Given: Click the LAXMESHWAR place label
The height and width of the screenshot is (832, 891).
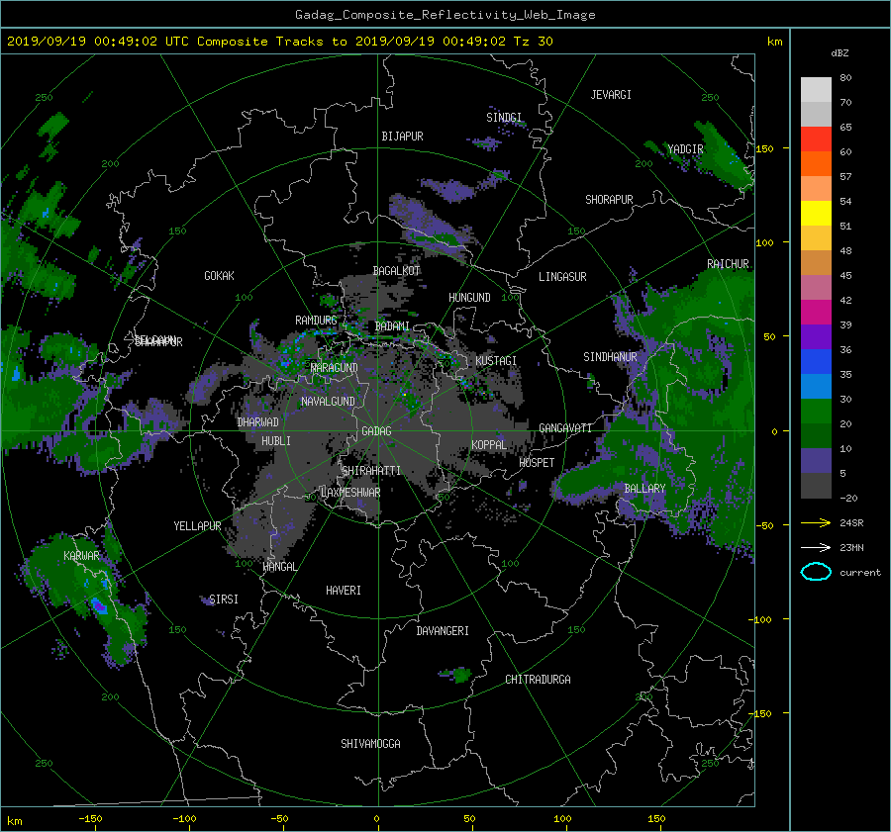Looking at the screenshot, I should click(350, 493).
